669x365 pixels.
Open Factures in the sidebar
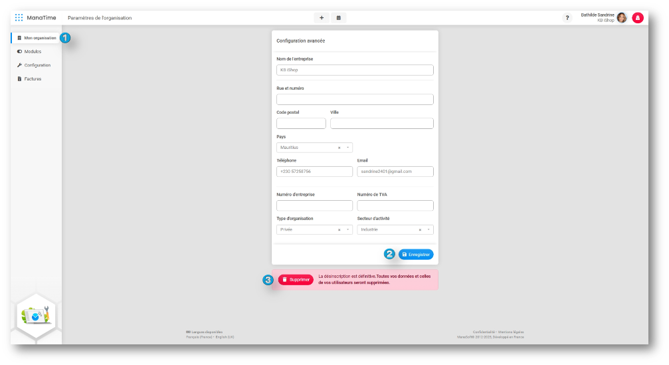29,78
